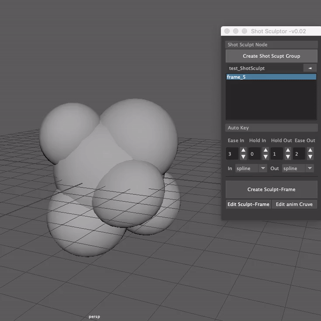This screenshot has width=321, height=321.
Task: Increase the Ease In value with up arrow
Action: [x=243, y=150]
